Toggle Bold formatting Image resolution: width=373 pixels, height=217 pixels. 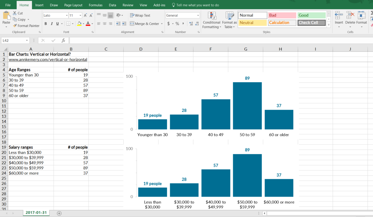pyautogui.click(x=46, y=23)
